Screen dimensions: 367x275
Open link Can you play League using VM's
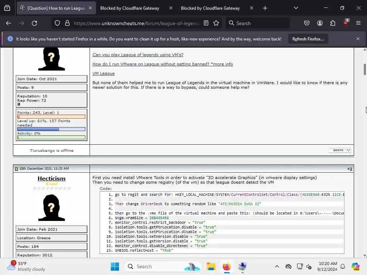pyautogui.click(x=138, y=55)
